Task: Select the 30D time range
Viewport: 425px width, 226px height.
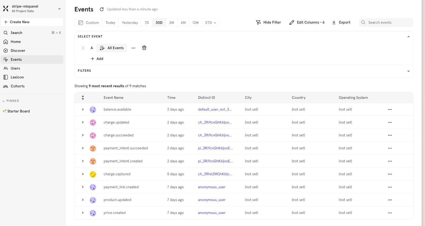Action: [159, 23]
